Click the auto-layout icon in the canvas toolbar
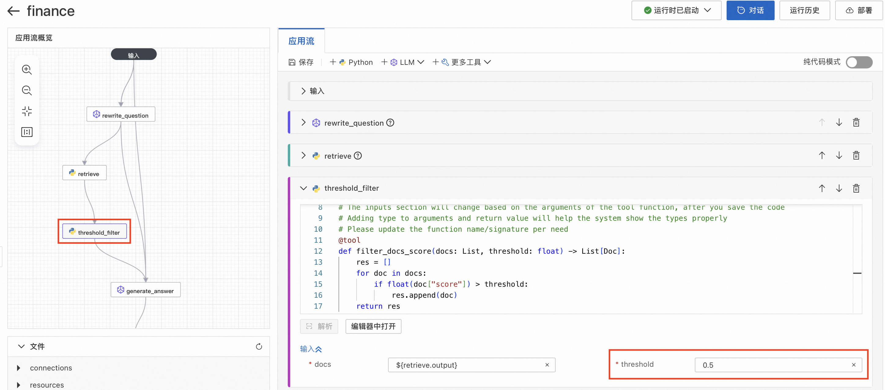This screenshot has width=885, height=390. (27, 132)
